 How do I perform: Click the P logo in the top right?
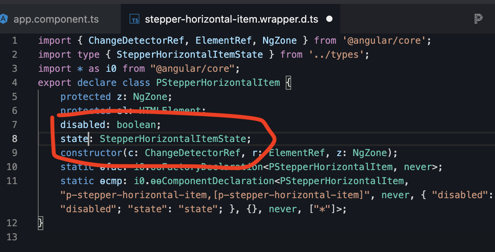479,18
